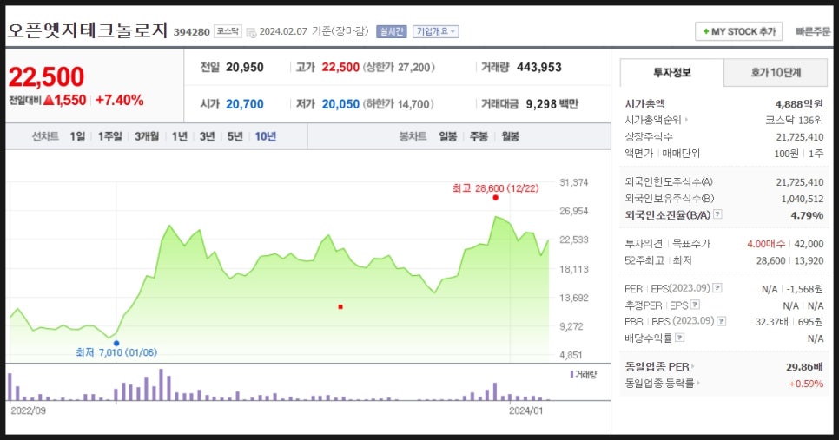The image size is (839, 440).
Task: Select the 3년 line chart period
Action: [207, 137]
